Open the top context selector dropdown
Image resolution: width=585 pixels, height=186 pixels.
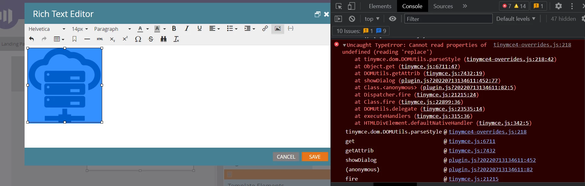coord(372,19)
